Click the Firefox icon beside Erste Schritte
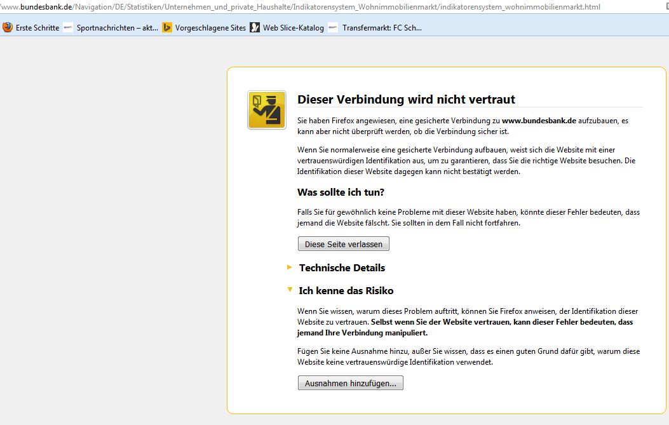This screenshot has width=669, height=425. coord(7,27)
